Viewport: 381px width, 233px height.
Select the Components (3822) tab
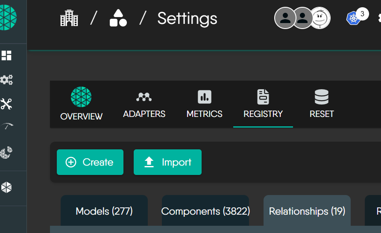[205, 211]
